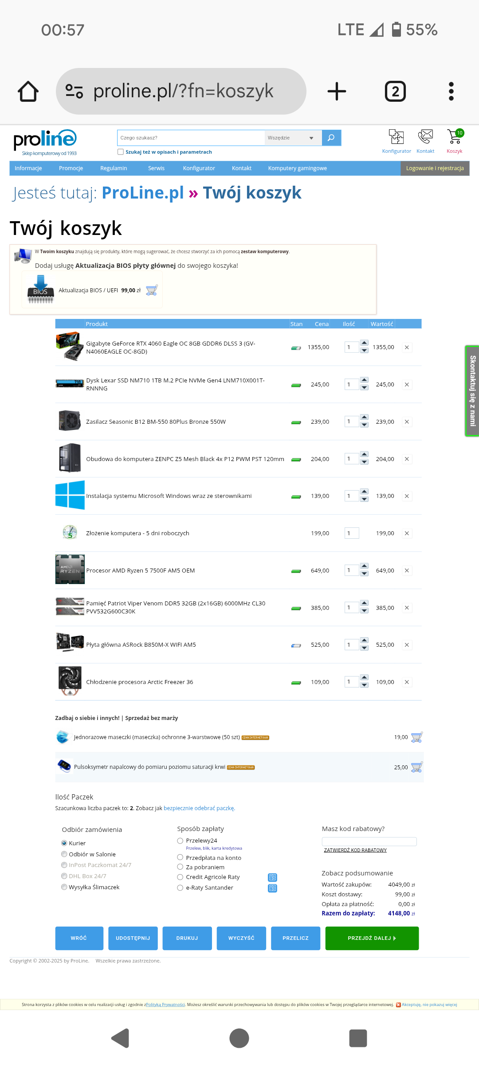Remove Patriot Viper Venom RAM from cart
Image resolution: width=479 pixels, height=1066 pixels.
(407, 608)
